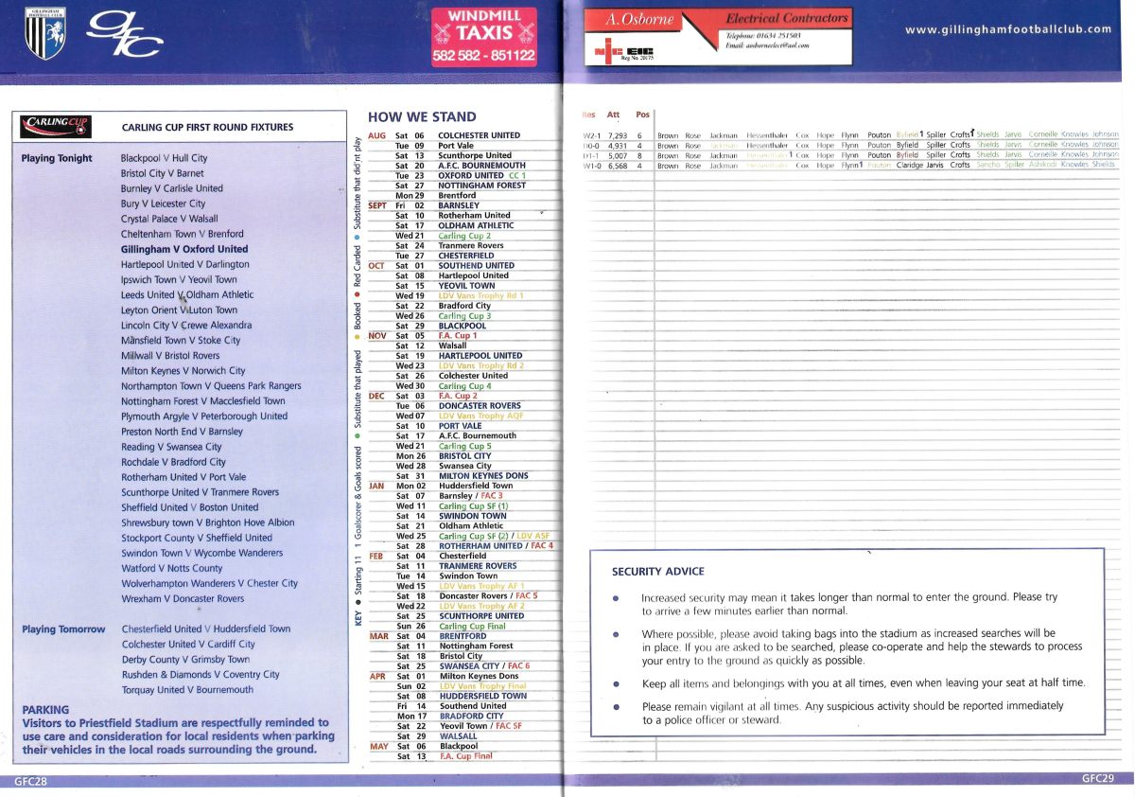Click 'Burnley V Carlisle United' fixture
Viewport: 1135px width, 797px height.
click(172, 188)
